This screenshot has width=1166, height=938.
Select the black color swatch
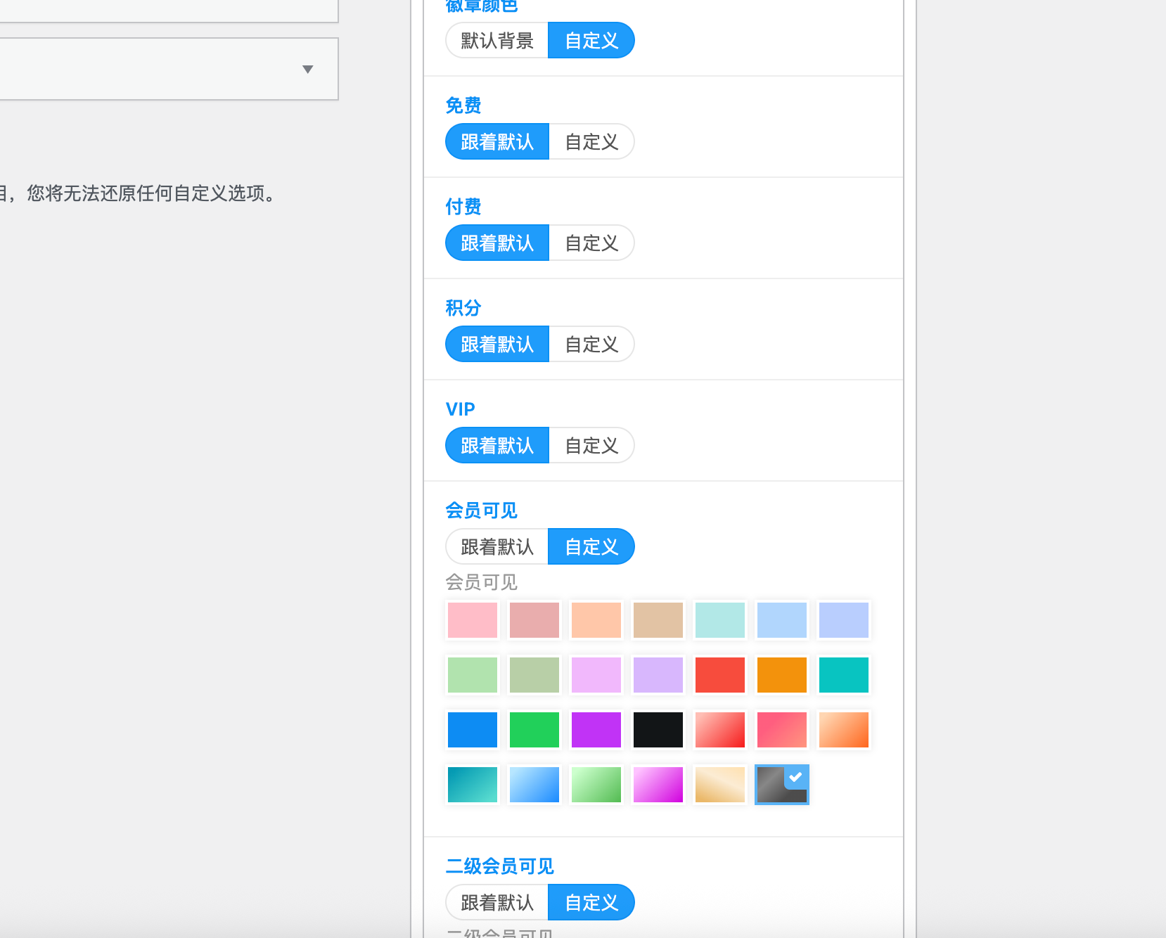pyautogui.click(x=658, y=729)
